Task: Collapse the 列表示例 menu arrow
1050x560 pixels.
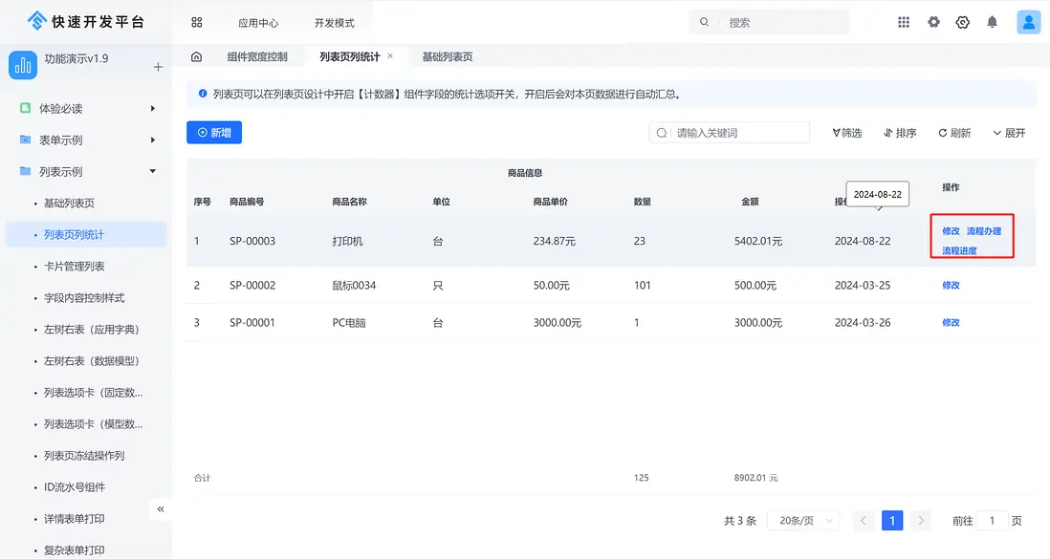Action: [153, 171]
